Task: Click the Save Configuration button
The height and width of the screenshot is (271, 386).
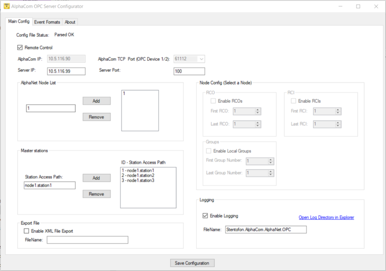Action: (x=192, y=263)
